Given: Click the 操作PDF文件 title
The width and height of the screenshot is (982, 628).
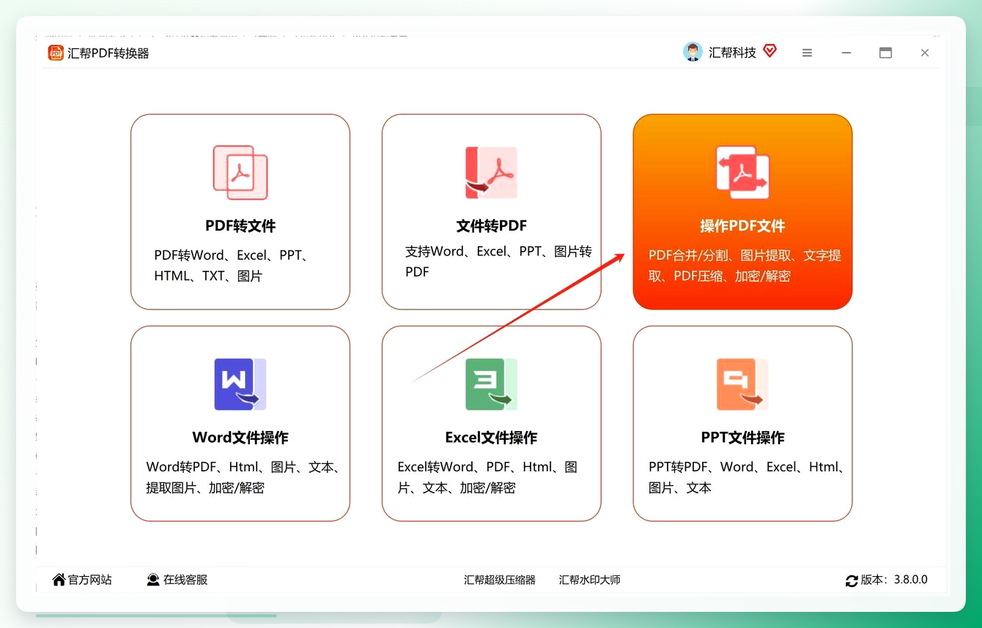Looking at the screenshot, I should [x=742, y=226].
